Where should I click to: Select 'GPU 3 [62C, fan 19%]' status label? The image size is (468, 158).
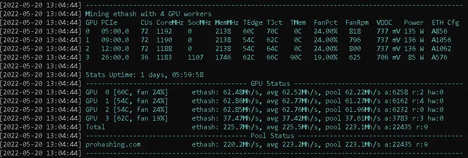(x=127, y=118)
